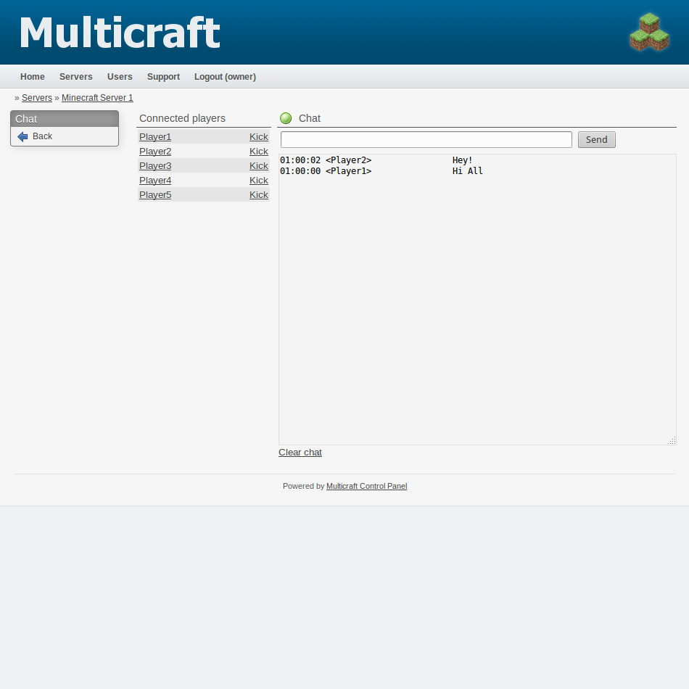Open the Minecraft Server 1 breadcrumb link
Image resolution: width=689 pixels, height=689 pixels.
(97, 98)
